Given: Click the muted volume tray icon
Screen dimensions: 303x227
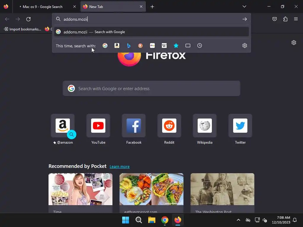Looking at the screenshot, I should pos(265,220).
